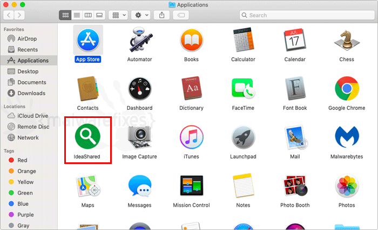This screenshot has height=230, width=378.
Task: Select the Google Chrome icon
Action: click(x=347, y=88)
